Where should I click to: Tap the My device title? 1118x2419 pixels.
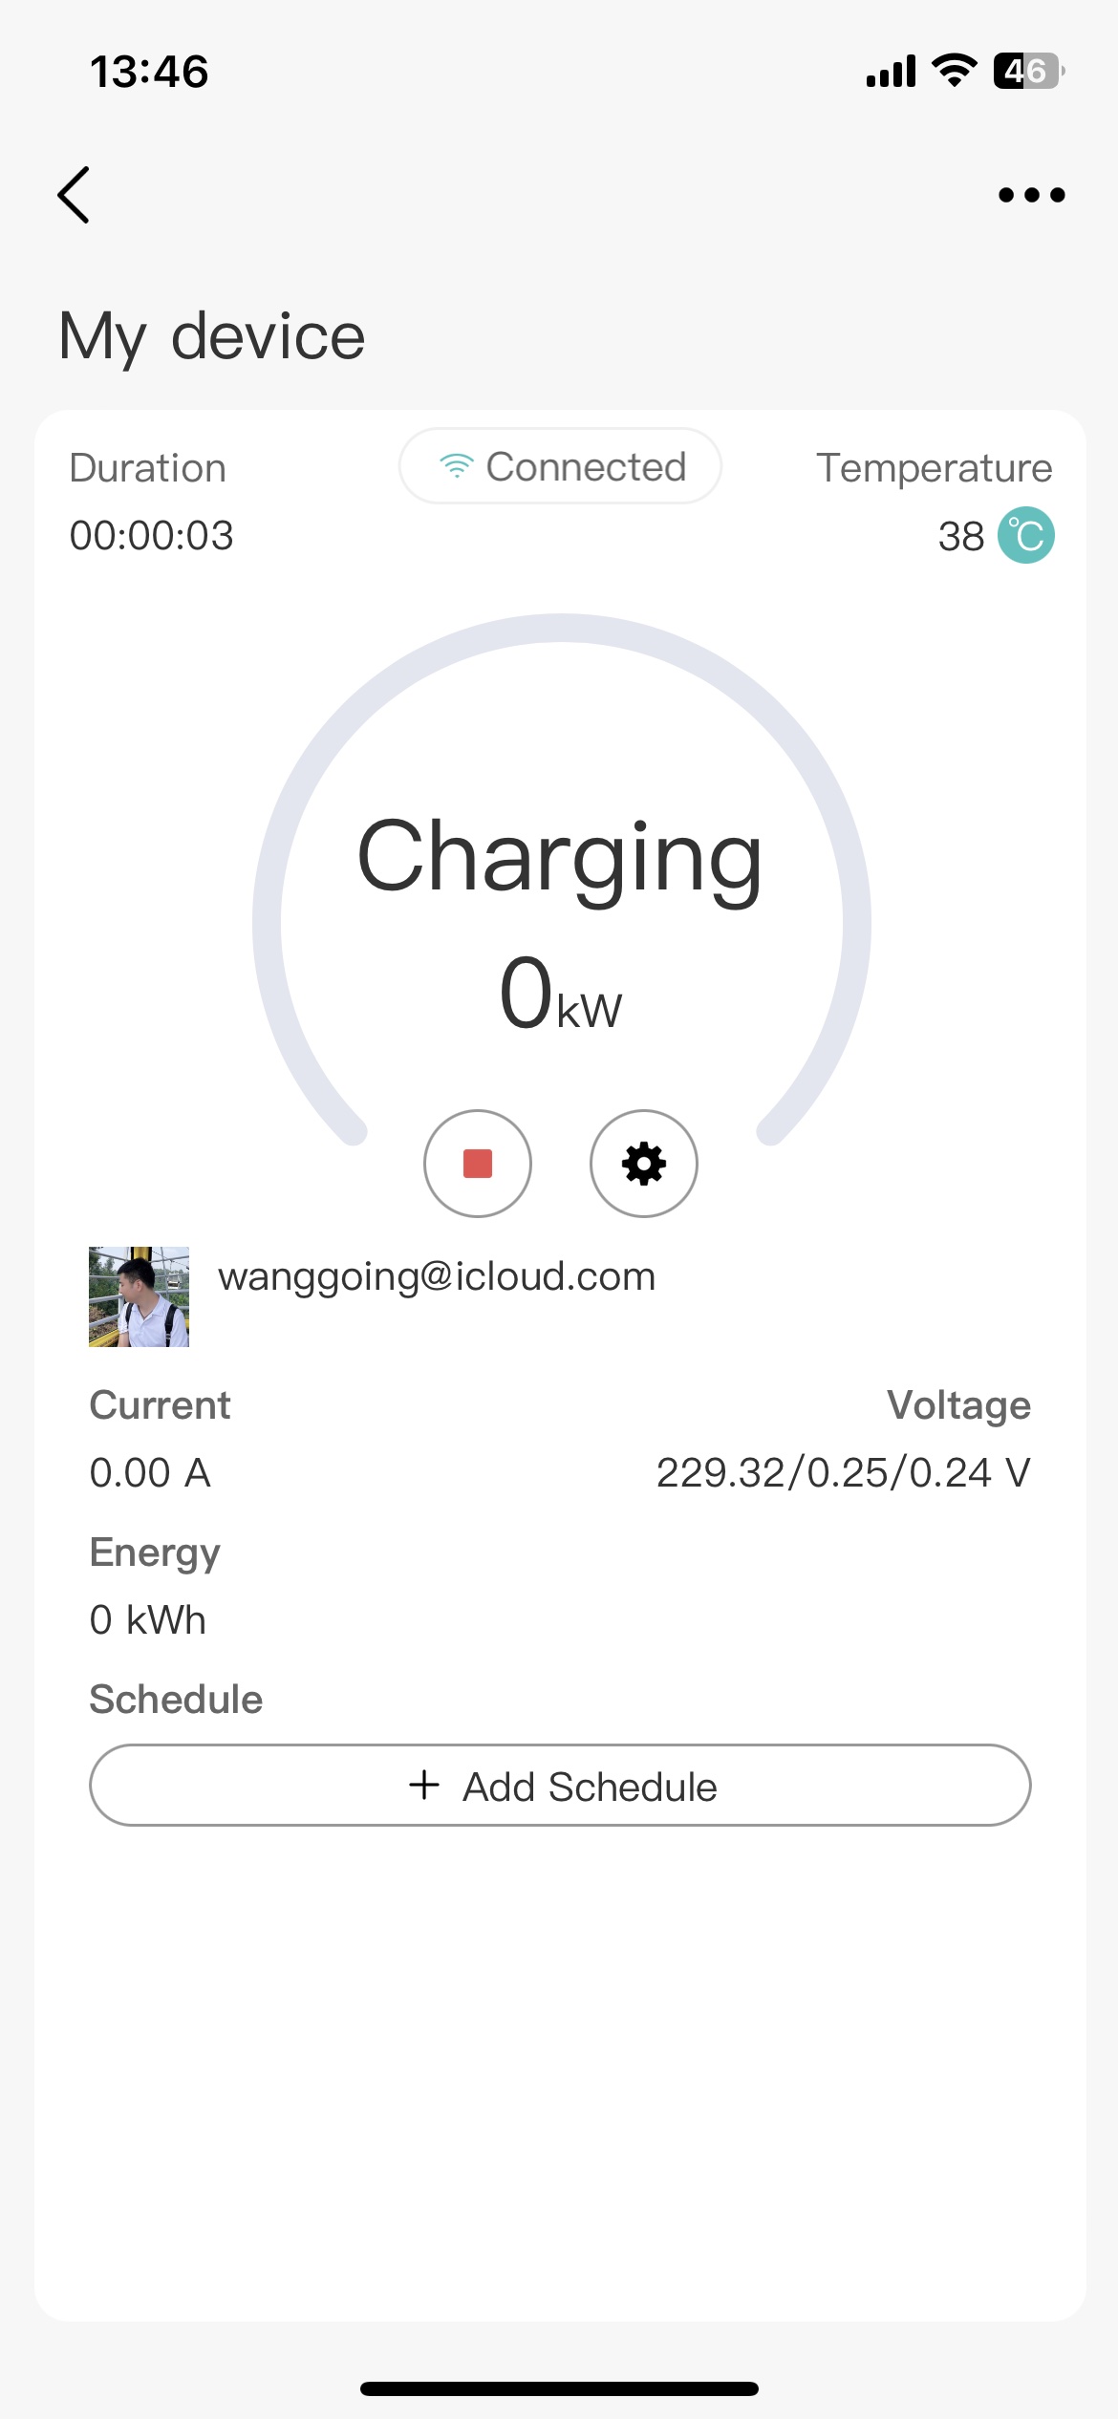(212, 336)
